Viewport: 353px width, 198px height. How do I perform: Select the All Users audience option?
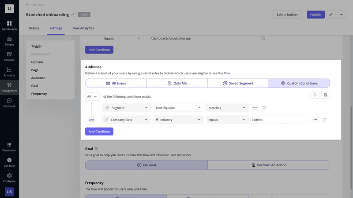pos(116,83)
